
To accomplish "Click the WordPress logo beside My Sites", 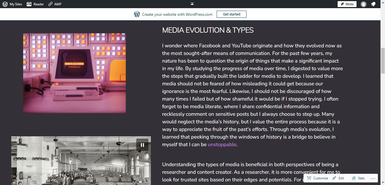I will tap(5, 4).
